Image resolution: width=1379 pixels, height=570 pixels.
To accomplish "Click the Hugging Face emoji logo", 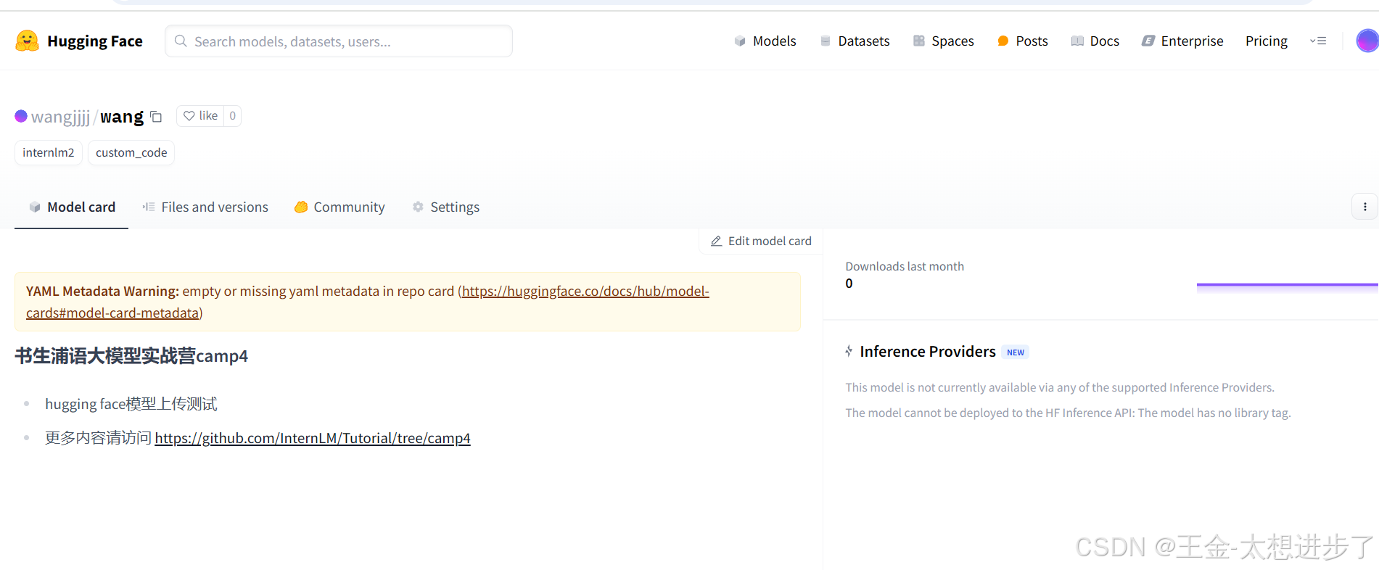I will tap(27, 41).
